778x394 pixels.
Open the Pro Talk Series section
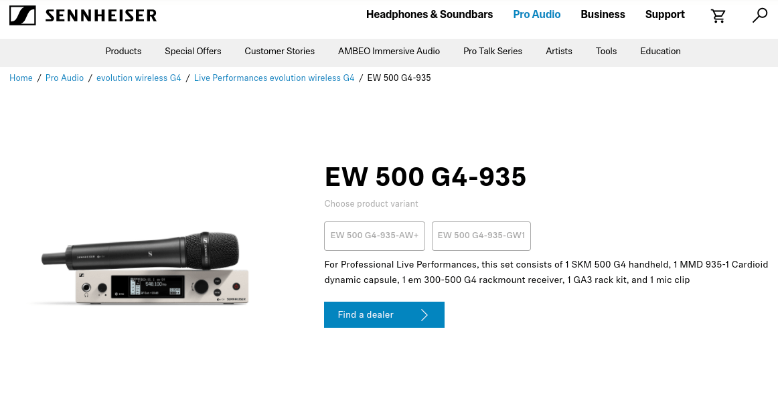pos(493,51)
